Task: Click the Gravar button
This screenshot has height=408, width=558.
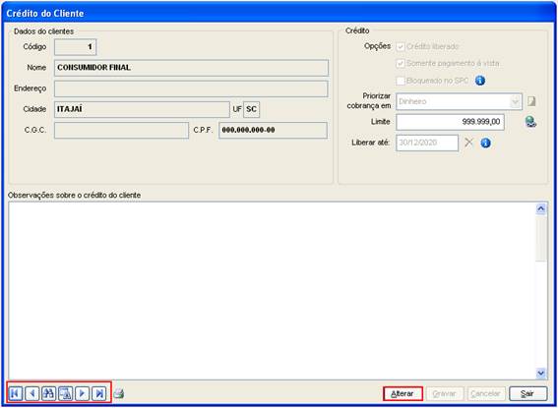Action: pos(445,394)
